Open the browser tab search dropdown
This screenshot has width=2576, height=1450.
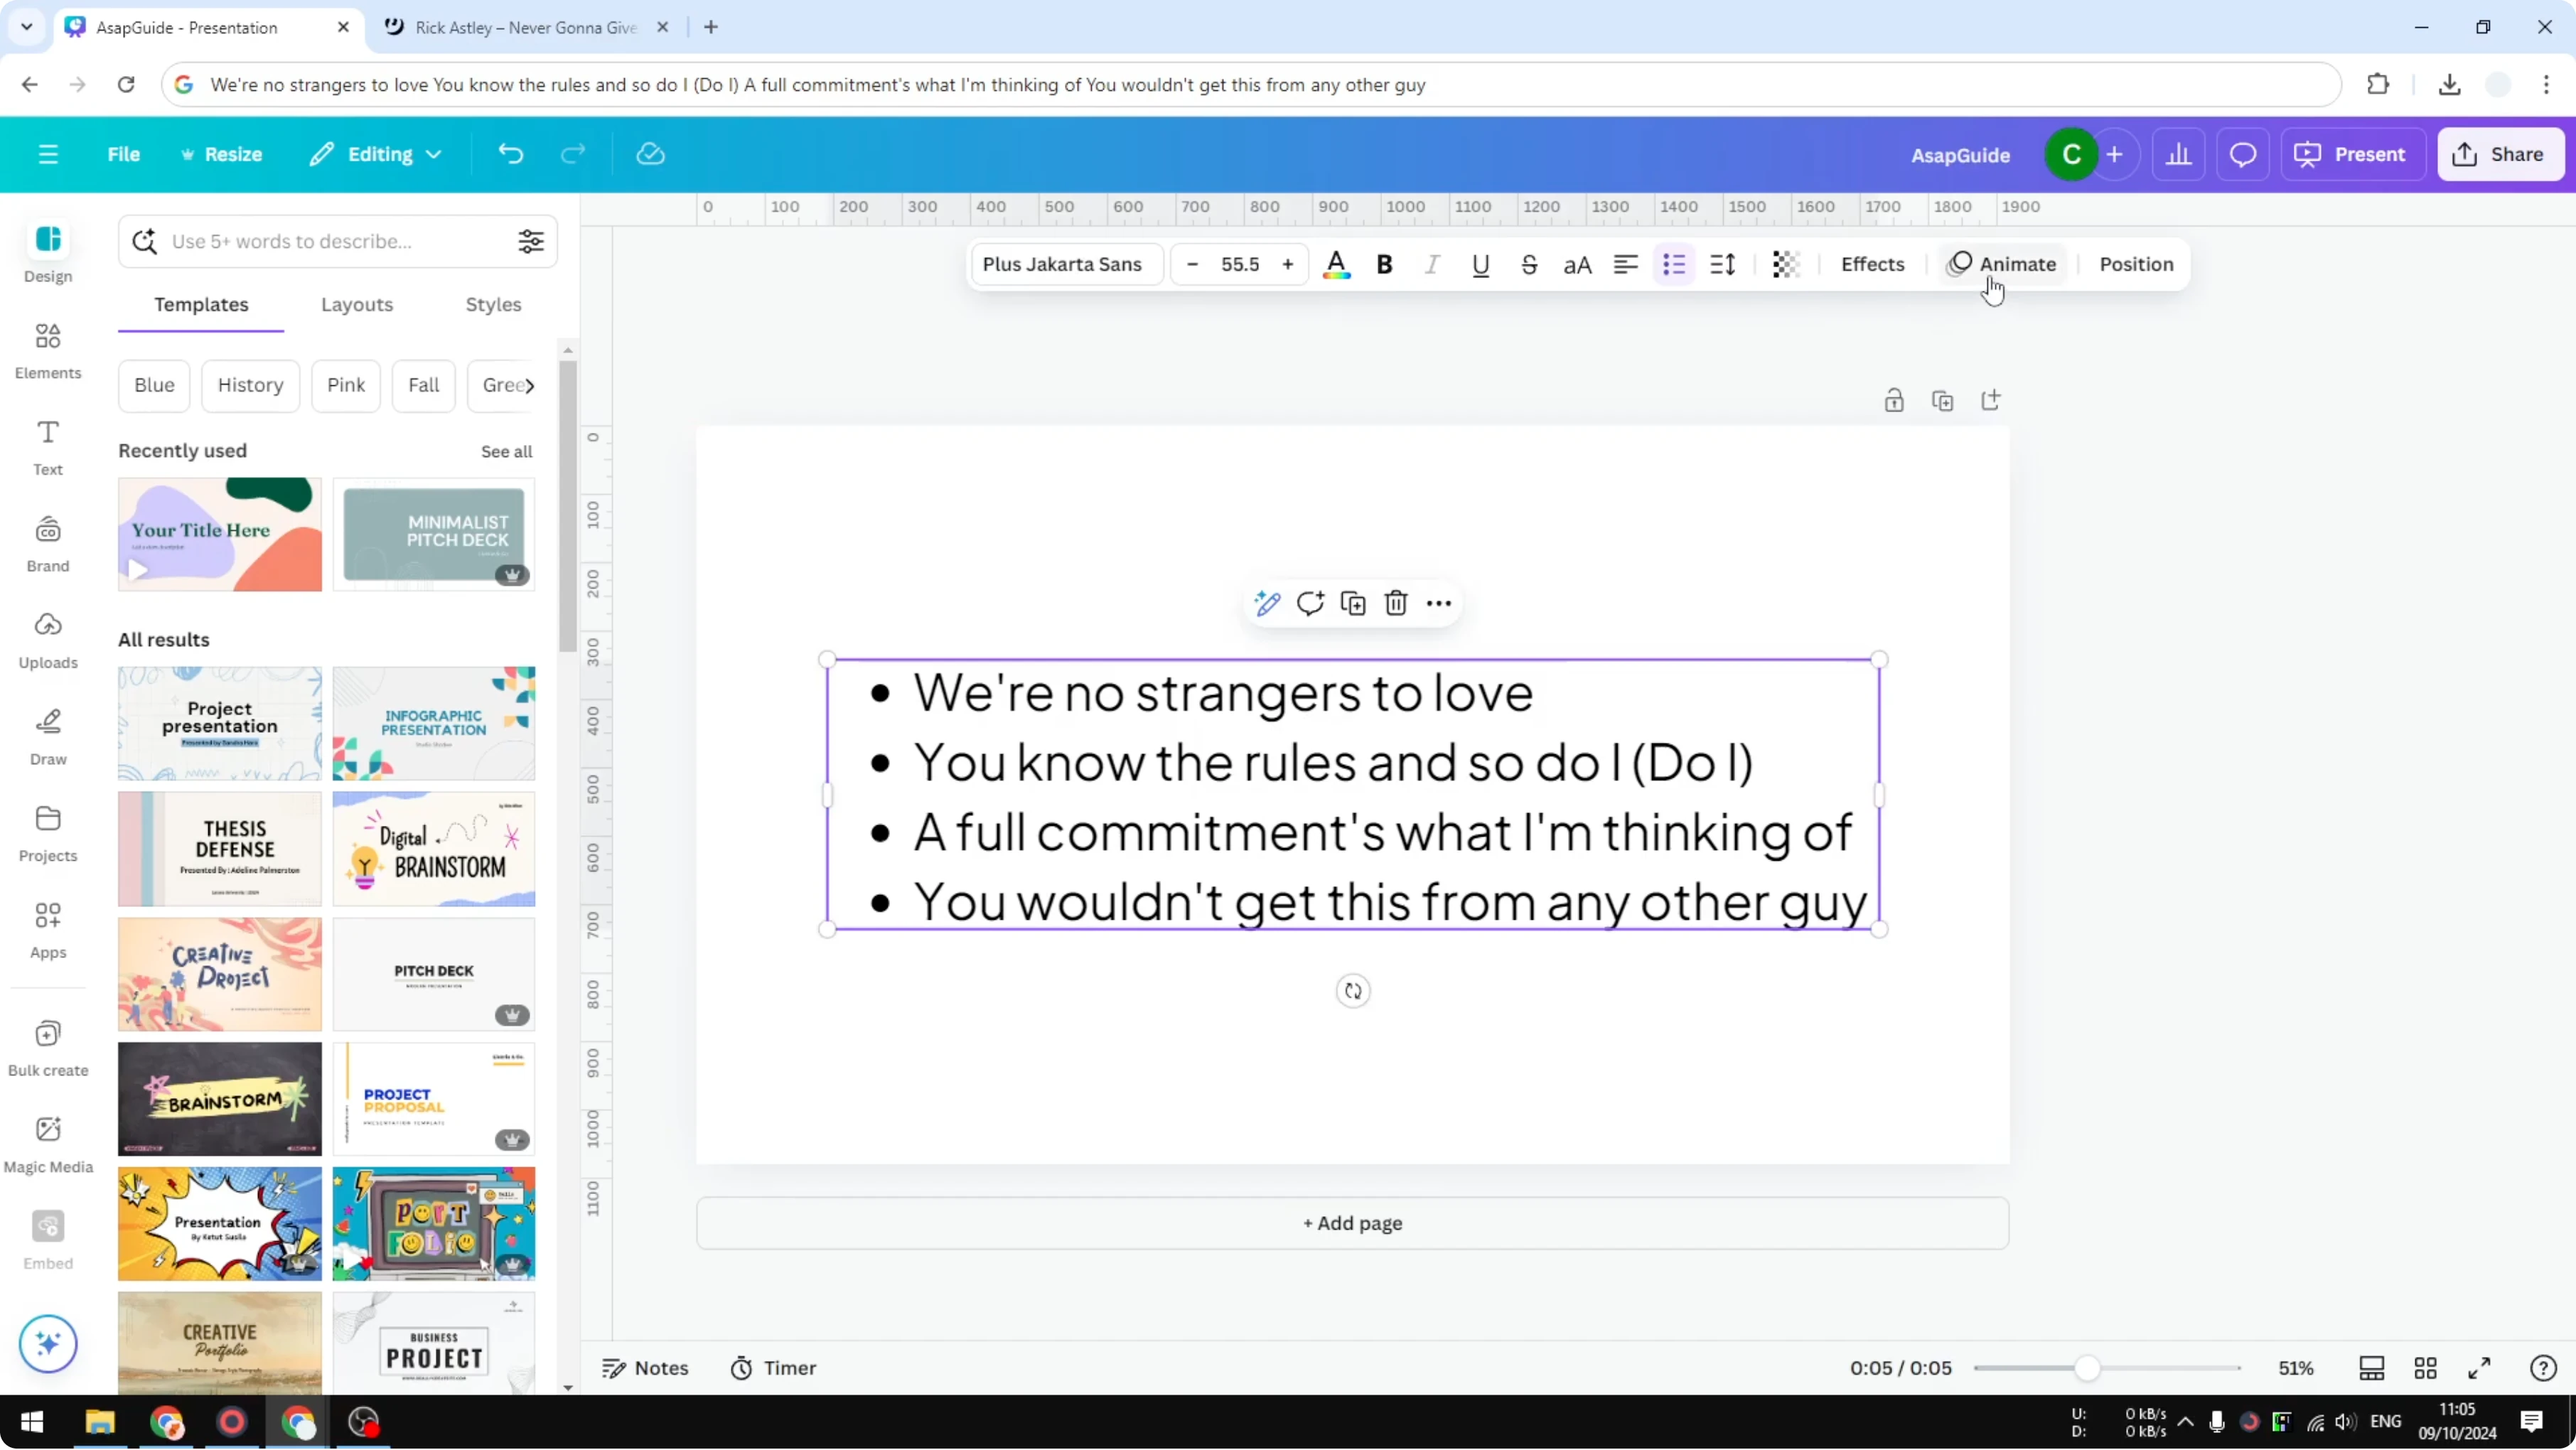pyautogui.click(x=27, y=27)
